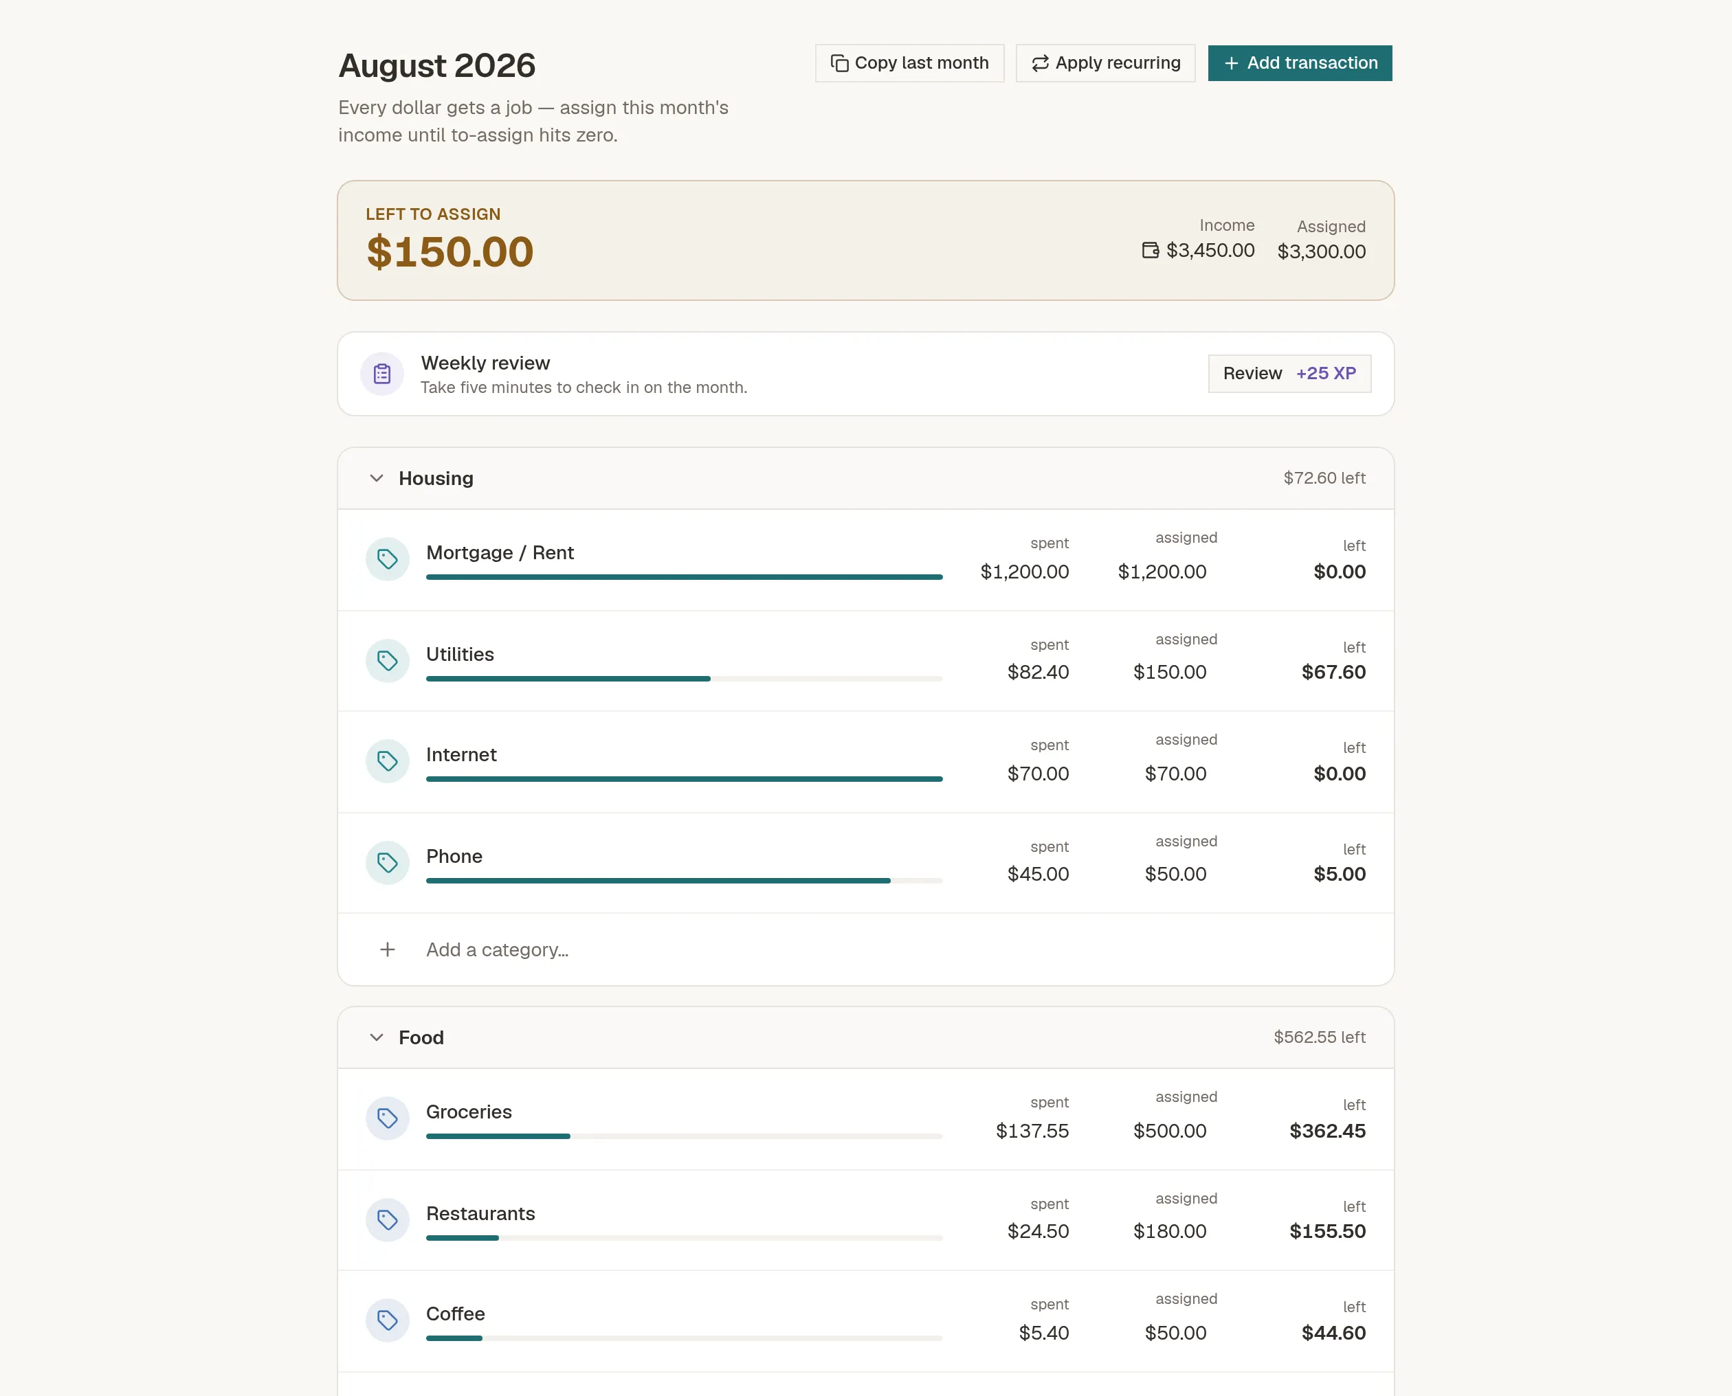
Task: Apply recurring transactions
Action: click(x=1105, y=63)
